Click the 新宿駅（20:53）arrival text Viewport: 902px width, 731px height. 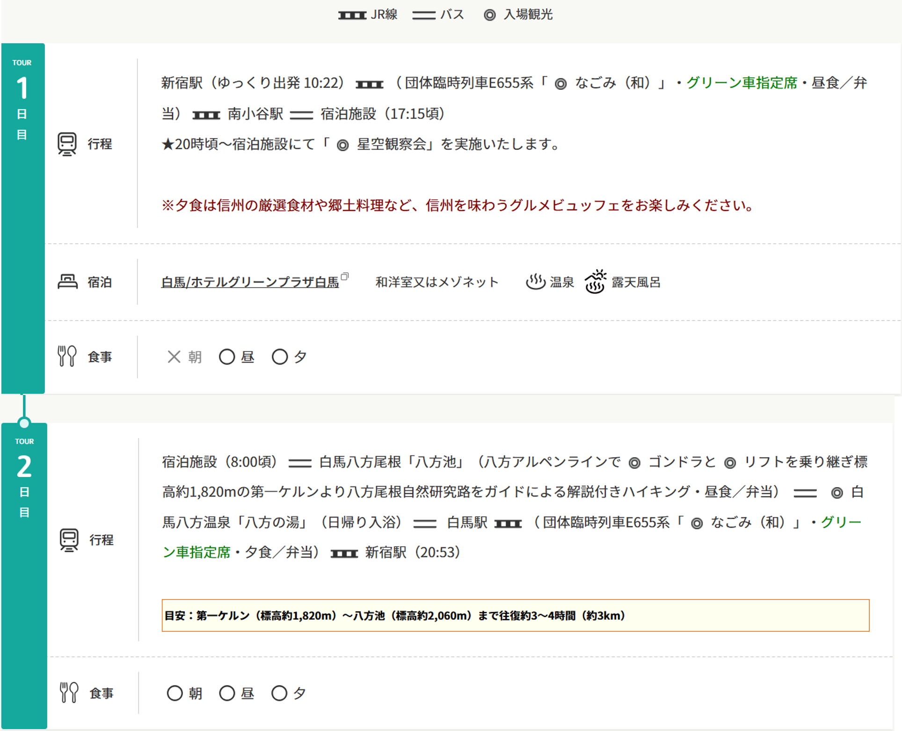tap(413, 552)
